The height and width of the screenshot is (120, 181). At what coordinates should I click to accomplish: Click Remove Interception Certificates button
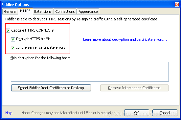pyautogui.click(x=134, y=88)
